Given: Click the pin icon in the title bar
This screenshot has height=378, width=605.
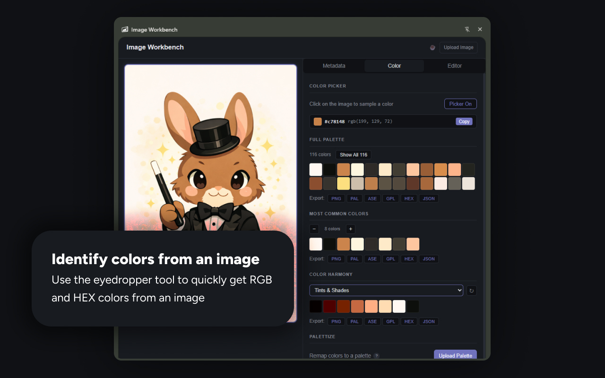Looking at the screenshot, I should click(467, 29).
